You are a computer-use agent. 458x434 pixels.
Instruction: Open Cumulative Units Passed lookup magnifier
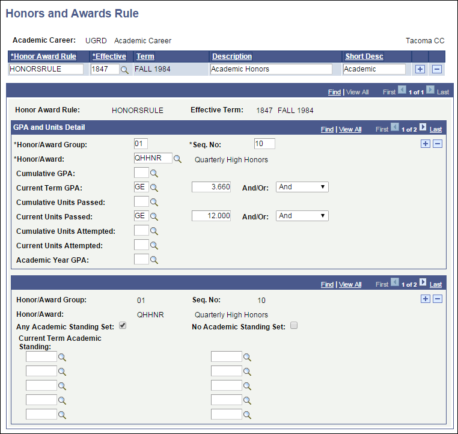[x=154, y=202]
